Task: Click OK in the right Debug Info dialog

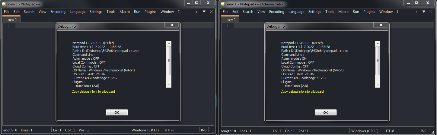Action: 326,112
